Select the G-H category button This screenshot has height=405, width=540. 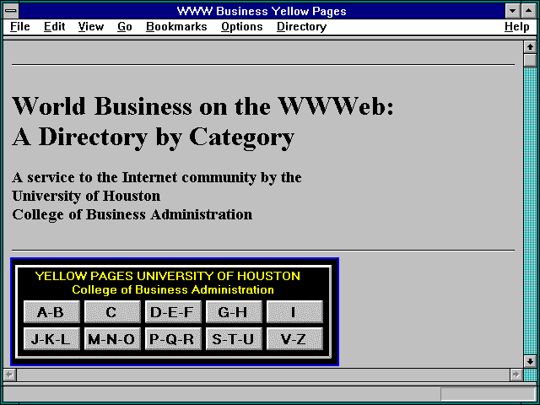point(234,311)
